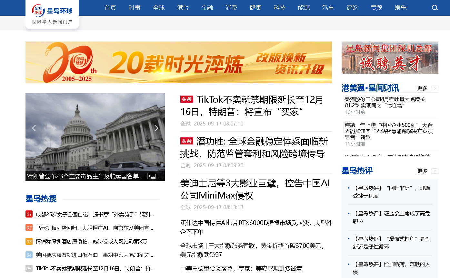Expand 更多 for 港美通·星闻财讯
The height and width of the screenshot is (278, 450).
click(422, 88)
